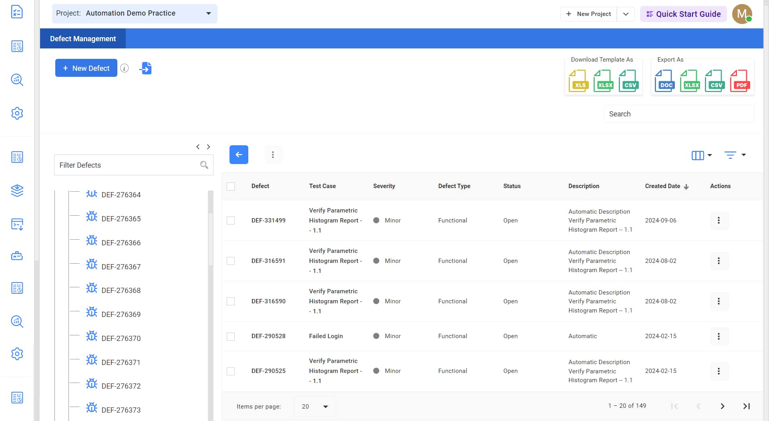The height and width of the screenshot is (421, 769).
Task: Open the column chooser icon
Action: point(701,155)
